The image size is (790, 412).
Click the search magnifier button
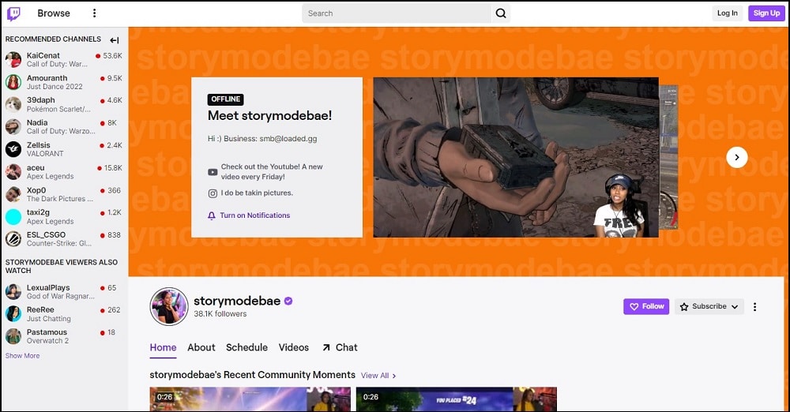click(x=501, y=13)
